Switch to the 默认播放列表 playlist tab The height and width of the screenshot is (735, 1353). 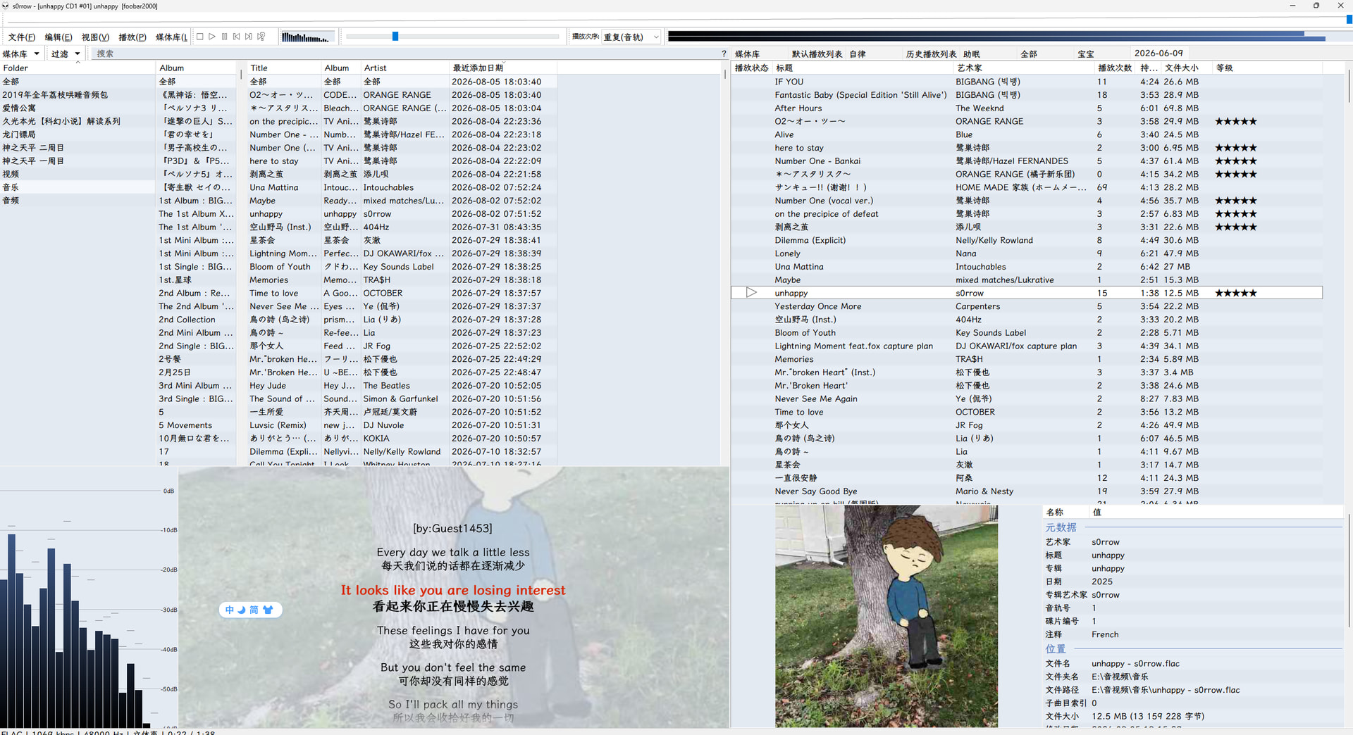pos(817,54)
